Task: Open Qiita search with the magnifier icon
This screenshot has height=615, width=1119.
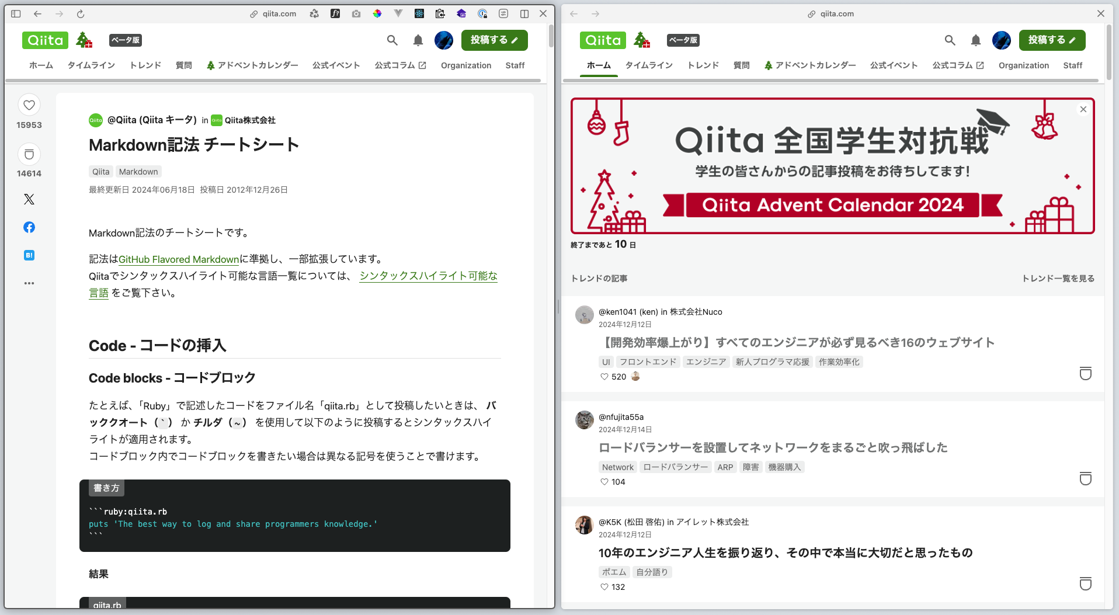Action: point(391,40)
